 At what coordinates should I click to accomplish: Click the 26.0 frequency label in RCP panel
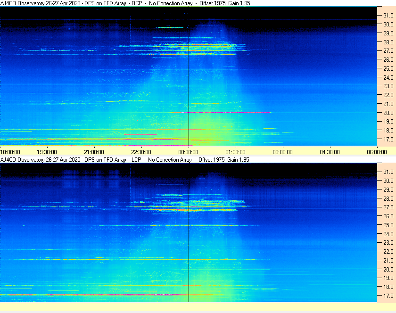click(388, 59)
